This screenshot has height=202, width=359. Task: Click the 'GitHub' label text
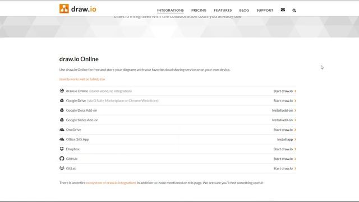tap(72, 158)
